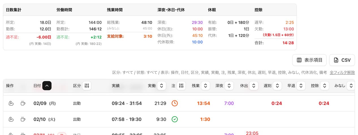Click the -6.00日 shortage value
The image size is (358, 135).
(x=44, y=37)
